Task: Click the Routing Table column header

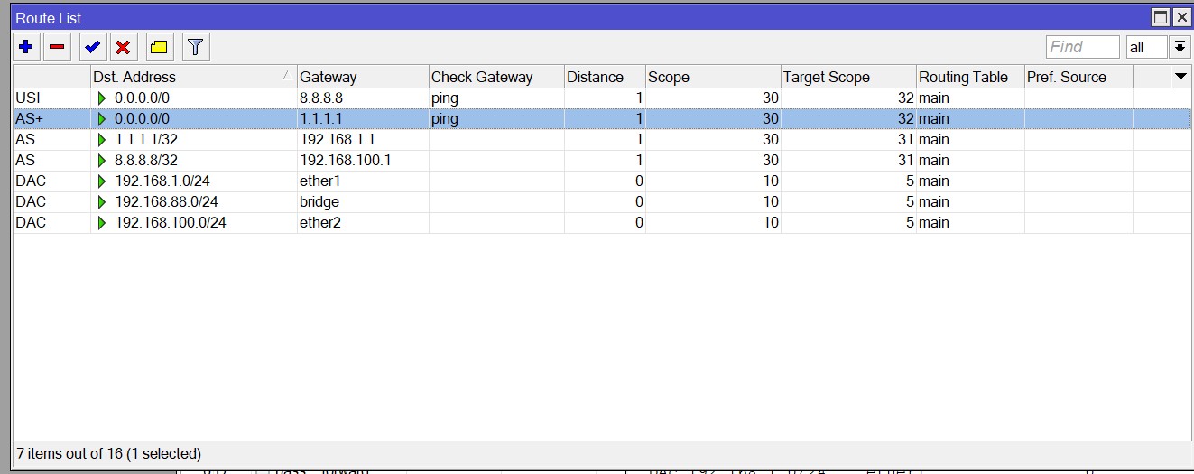Action: pyautogui.click(x=969, y=77)
